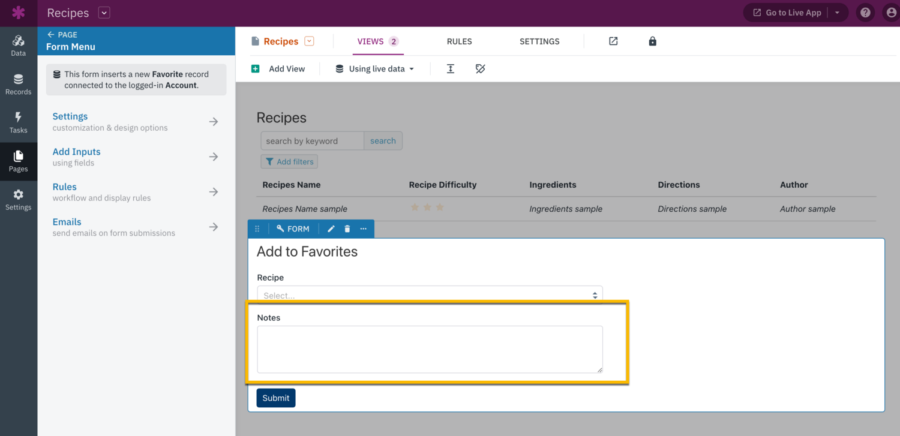Switch to the RULES tab

(459, 41)
